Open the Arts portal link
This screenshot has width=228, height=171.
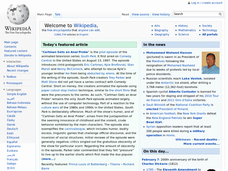(157, 26)
